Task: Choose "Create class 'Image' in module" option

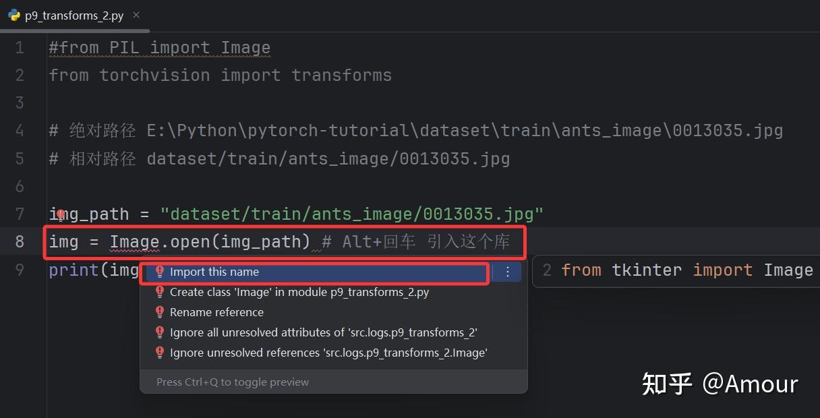Action: 299,292
